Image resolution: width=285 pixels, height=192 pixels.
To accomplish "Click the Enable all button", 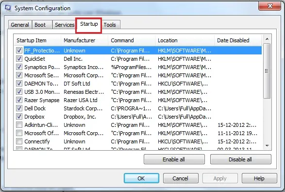I will (174, 159).
